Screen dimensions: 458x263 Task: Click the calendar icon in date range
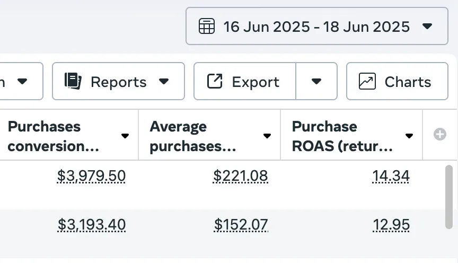click(x=206, y=26)
